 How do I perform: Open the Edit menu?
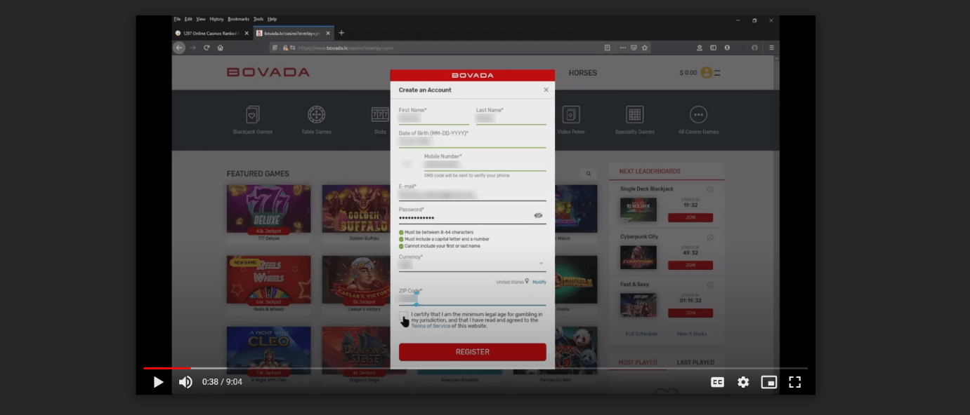(x=188, y=19)
